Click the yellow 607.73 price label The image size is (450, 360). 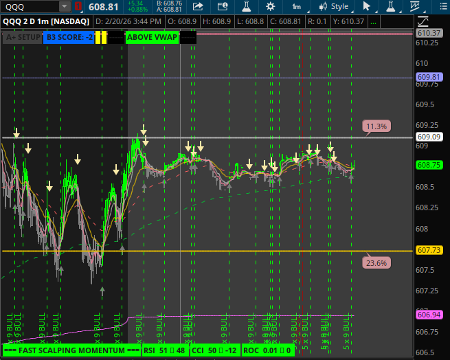click(x=428, y=251)
